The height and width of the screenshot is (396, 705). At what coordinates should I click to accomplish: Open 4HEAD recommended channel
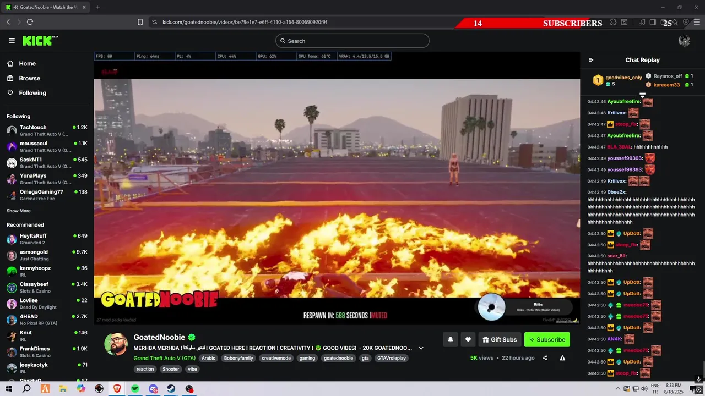[x=47, y=320]
